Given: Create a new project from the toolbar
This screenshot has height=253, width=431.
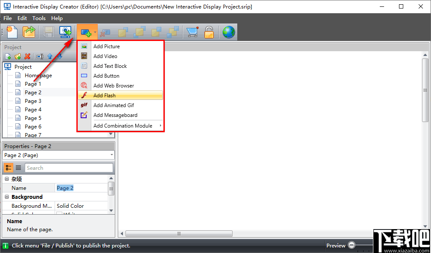Looking at the screenshot, I should [x=12, y=32].
